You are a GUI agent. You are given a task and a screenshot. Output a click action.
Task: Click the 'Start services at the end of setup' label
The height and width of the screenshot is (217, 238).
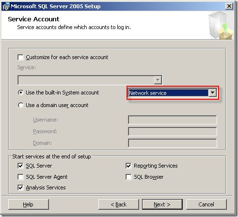(x=51, y=156)
